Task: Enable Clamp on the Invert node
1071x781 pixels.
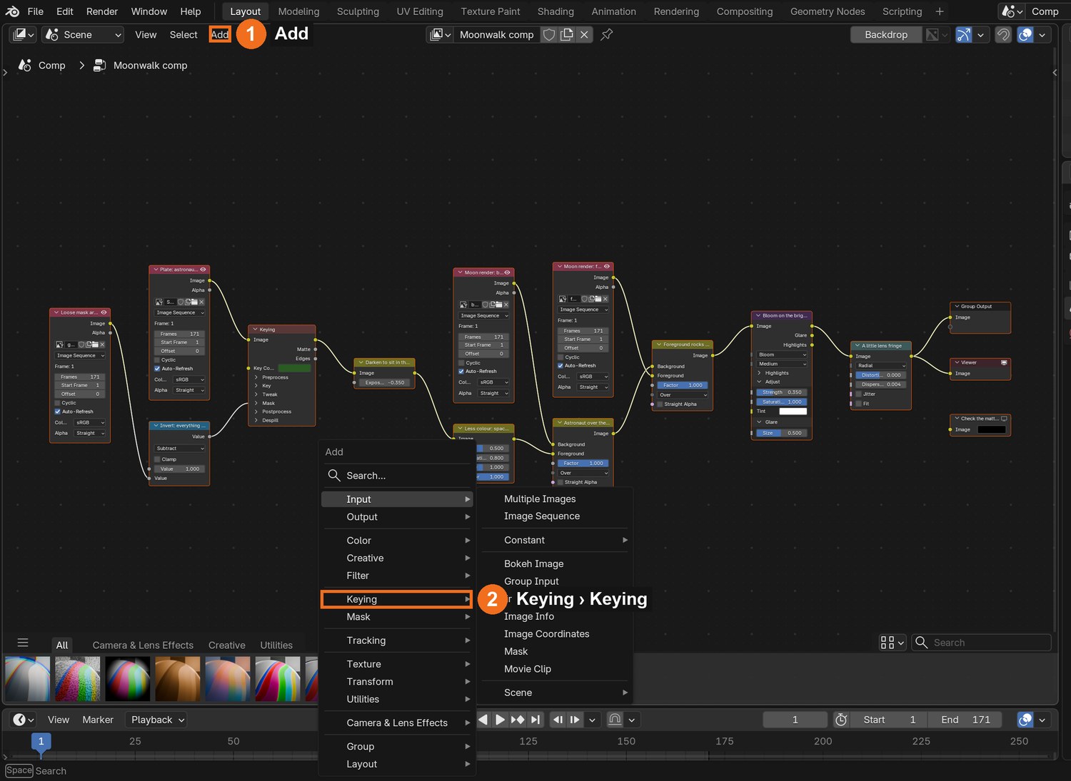Action: pyautogui.click(x=157, y=459)
